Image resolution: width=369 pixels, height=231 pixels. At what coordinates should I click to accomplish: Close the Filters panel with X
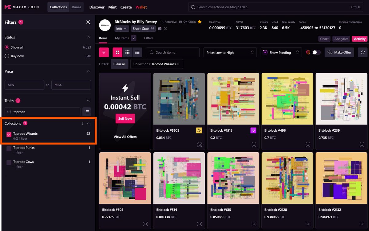[x=88, y=22]
